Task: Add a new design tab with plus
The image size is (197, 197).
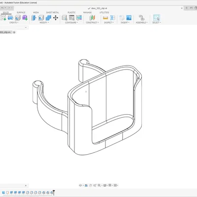Action: pos(187,8)
